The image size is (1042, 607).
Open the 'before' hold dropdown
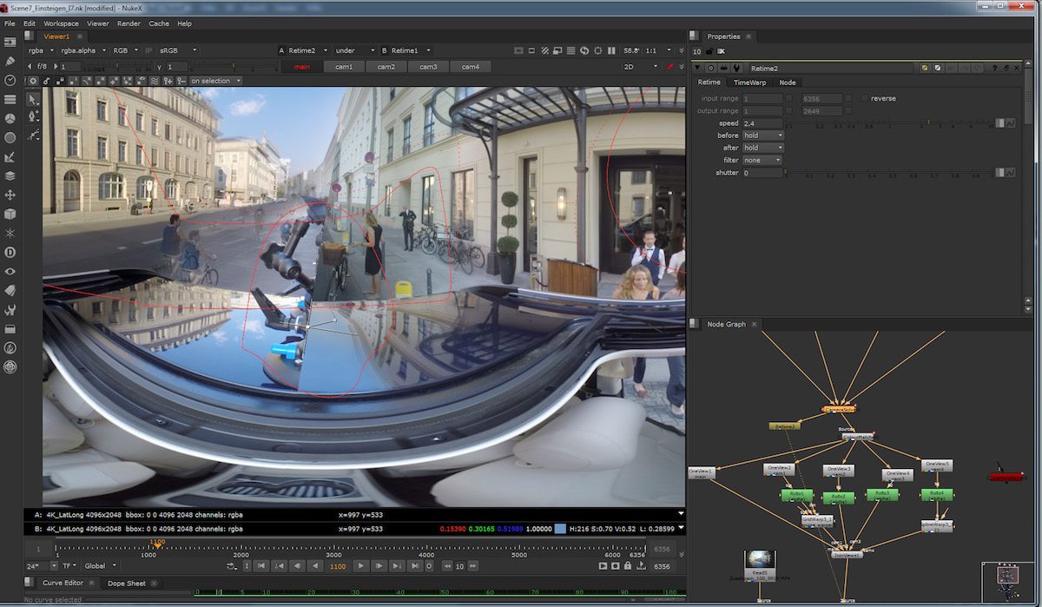pyautogui.click(x=763, y=135)
